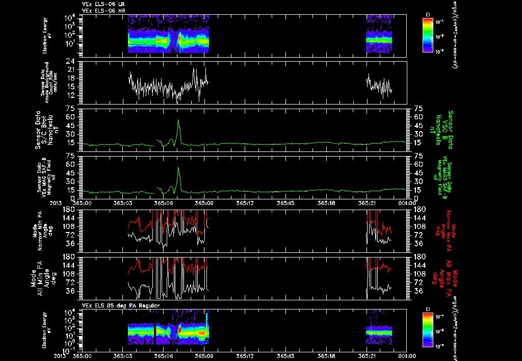Click the green 'VEx MAG3 SAF-B' axis label
The height and width of the screenshot is (361, 522).
coord(442,178)
